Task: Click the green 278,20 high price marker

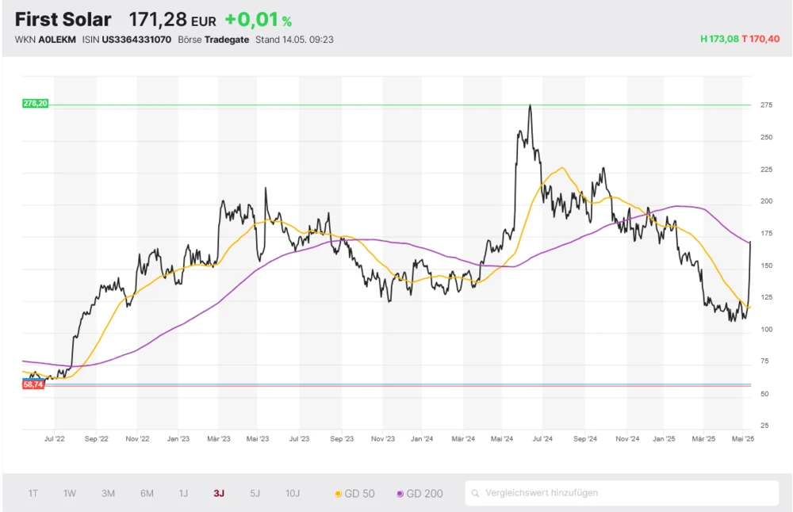Action: click(36, 104)
